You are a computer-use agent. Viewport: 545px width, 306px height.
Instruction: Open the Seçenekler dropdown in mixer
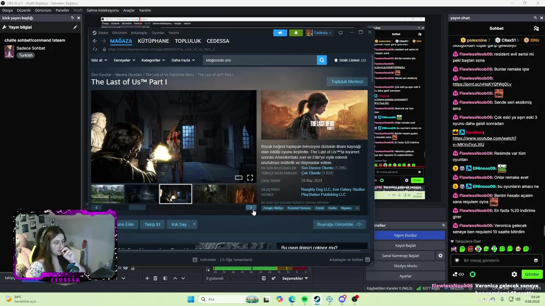pos(295,278)
